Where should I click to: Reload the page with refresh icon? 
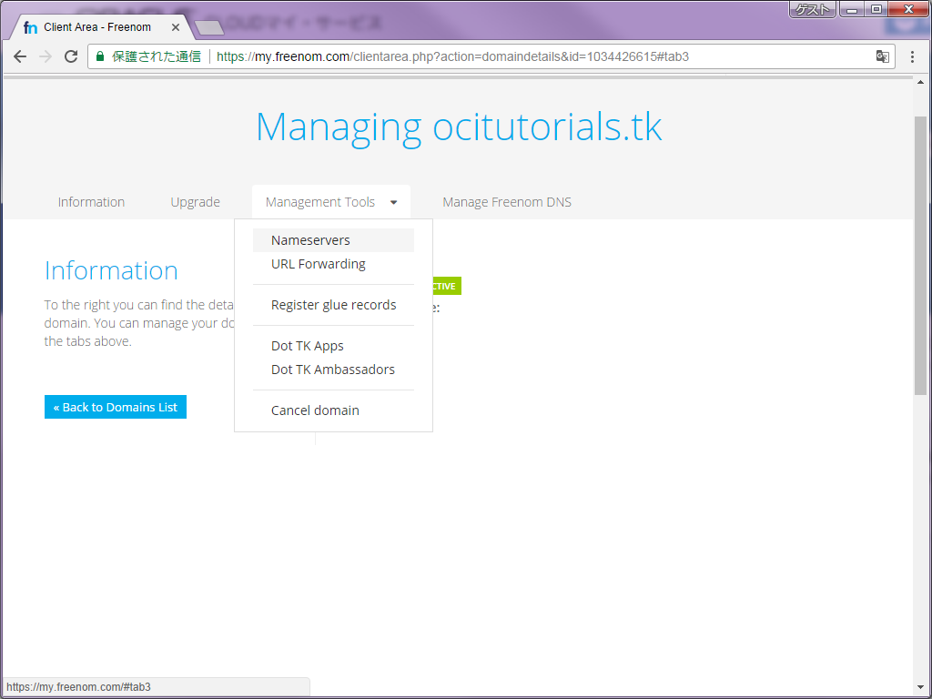[71, 56]
